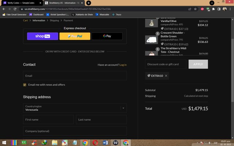The image size is (234, 146).
Task: Click the Strathberry Midi Tote Chestnut thumbnail
Action: pyautogui.click(x=151, y=53)
